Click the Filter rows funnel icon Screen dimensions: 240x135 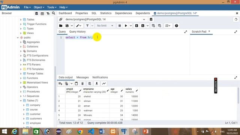click(87, 26)
